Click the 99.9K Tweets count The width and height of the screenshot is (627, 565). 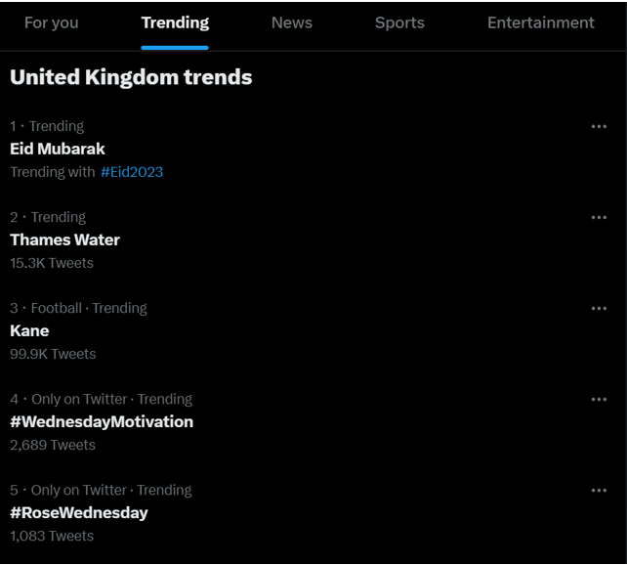53,354
